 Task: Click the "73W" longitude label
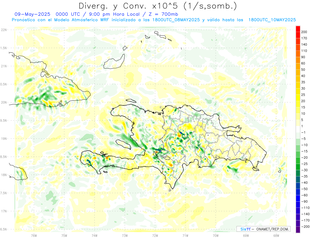[125, 235]
